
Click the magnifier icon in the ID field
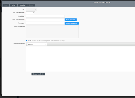(36, 9)
